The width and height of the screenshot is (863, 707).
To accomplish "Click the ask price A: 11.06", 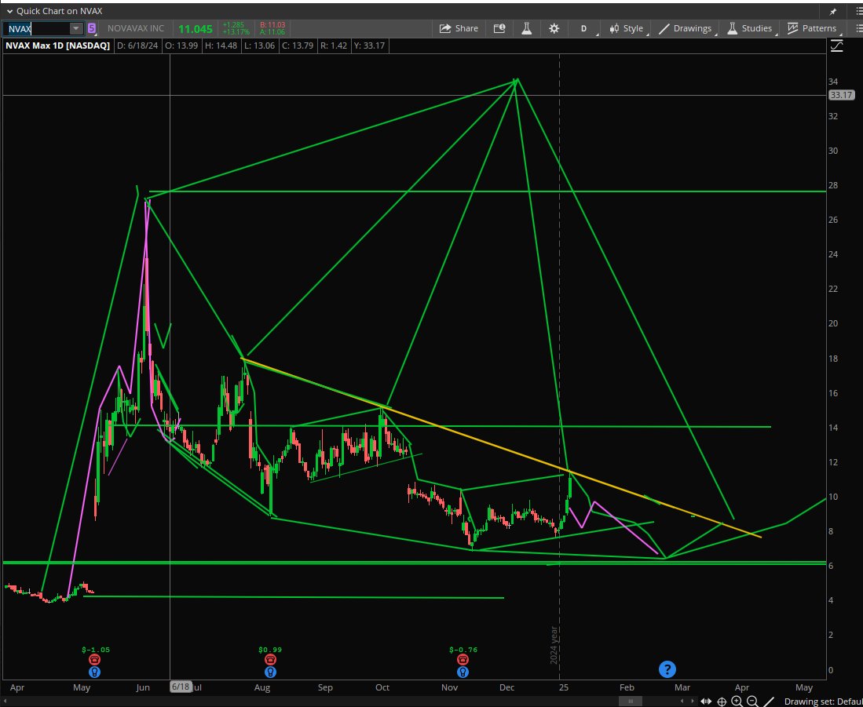I will [272, 32].
